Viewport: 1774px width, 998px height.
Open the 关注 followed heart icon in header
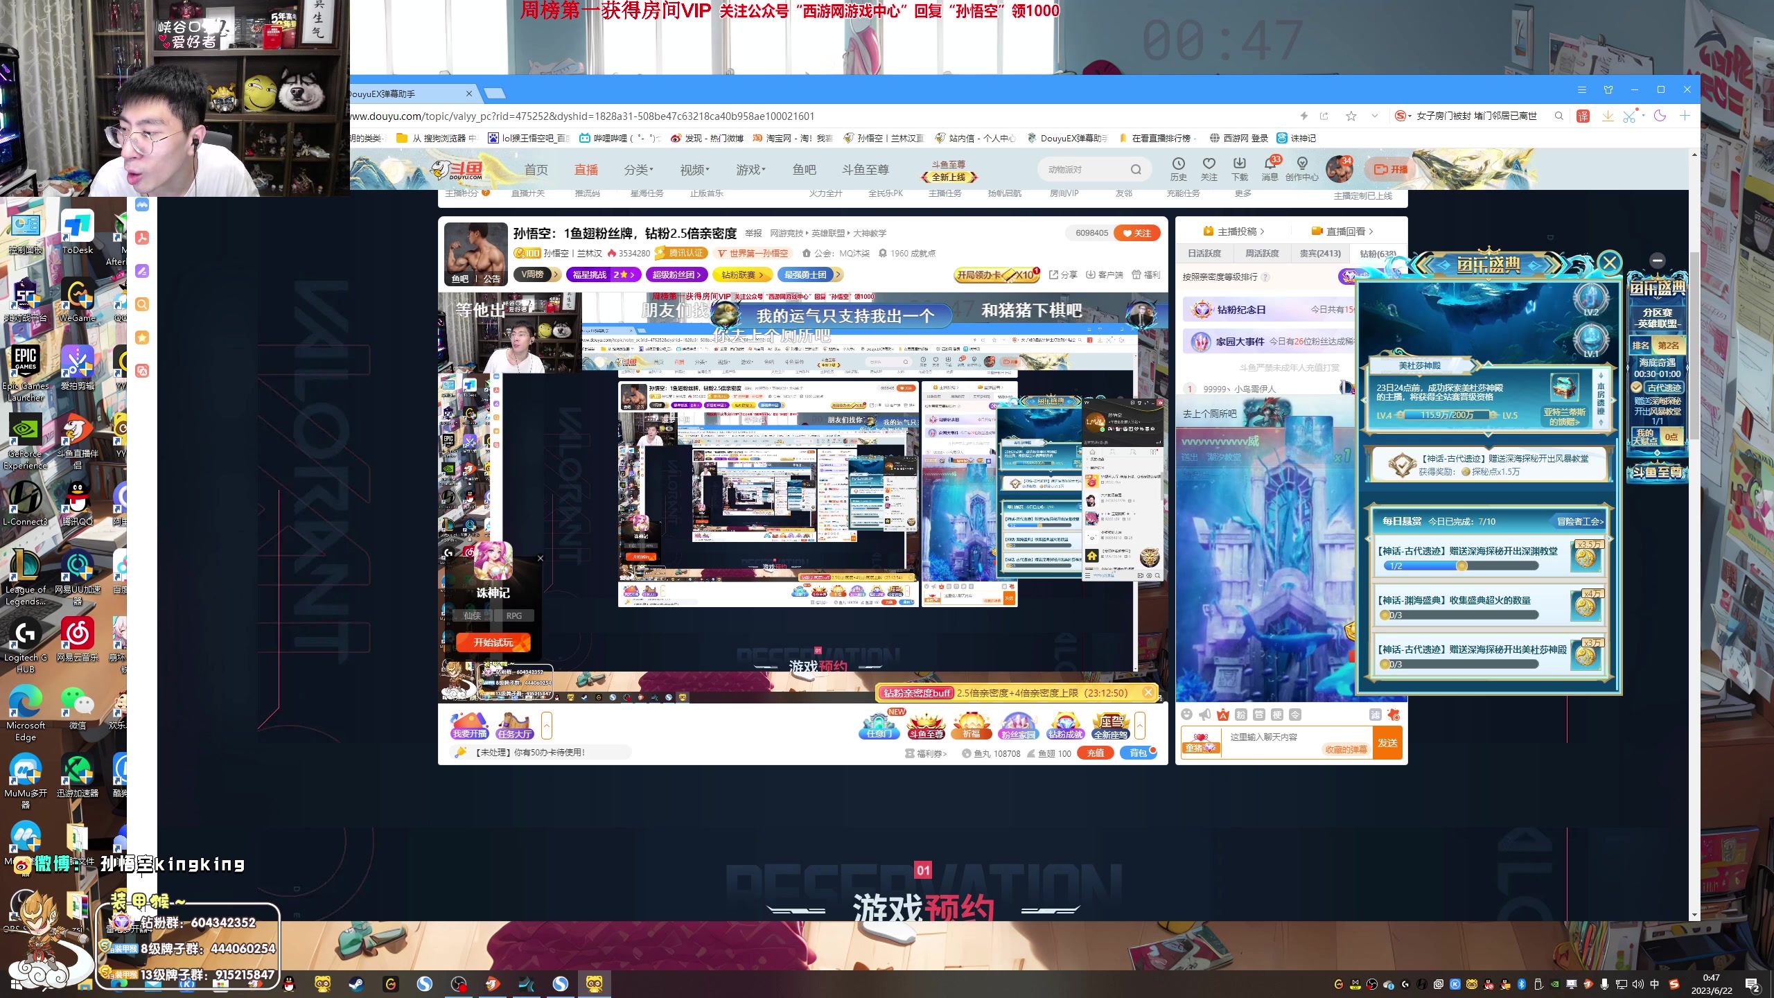tap(1209, 169)
